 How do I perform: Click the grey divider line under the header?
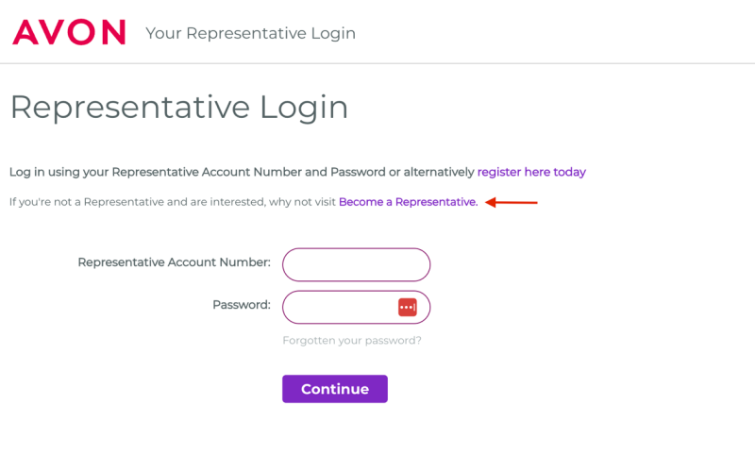tap(377, 63)
